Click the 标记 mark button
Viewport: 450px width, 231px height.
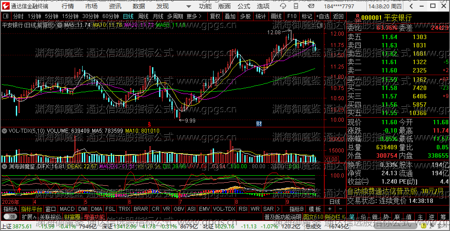(x=307, y=16)
